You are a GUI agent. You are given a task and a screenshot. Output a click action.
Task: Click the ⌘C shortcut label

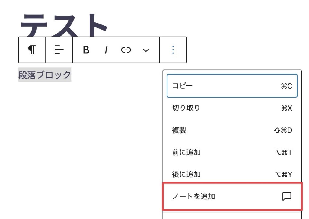[286, 86]
